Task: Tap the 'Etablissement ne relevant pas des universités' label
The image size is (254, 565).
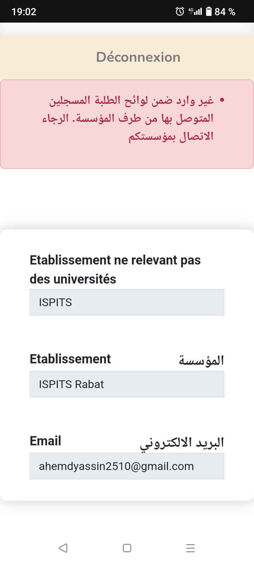Action: click(x=115, y=269)
